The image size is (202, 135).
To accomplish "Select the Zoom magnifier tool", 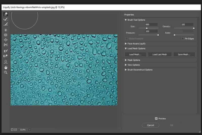I will click(x=6, y=73).
